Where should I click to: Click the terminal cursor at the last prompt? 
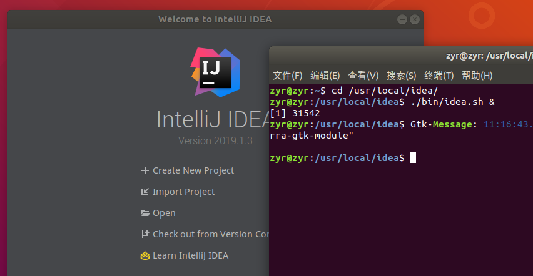tap(413, 157)
